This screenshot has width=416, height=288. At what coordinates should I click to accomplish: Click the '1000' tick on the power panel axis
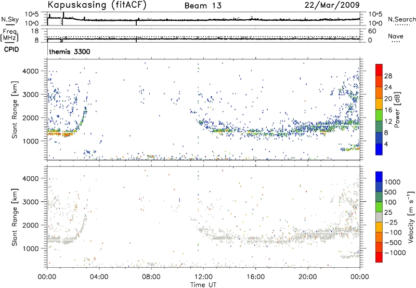[x=31, y=141]
